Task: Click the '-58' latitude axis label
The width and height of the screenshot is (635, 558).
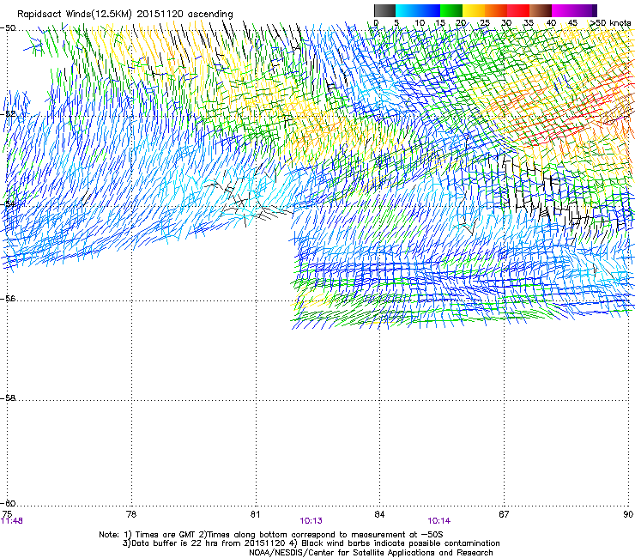Action: click(8, 398)
